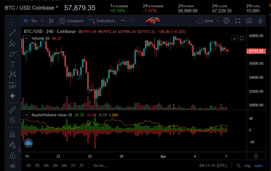
Task: Save the chart layout
Action: point(205,21)
